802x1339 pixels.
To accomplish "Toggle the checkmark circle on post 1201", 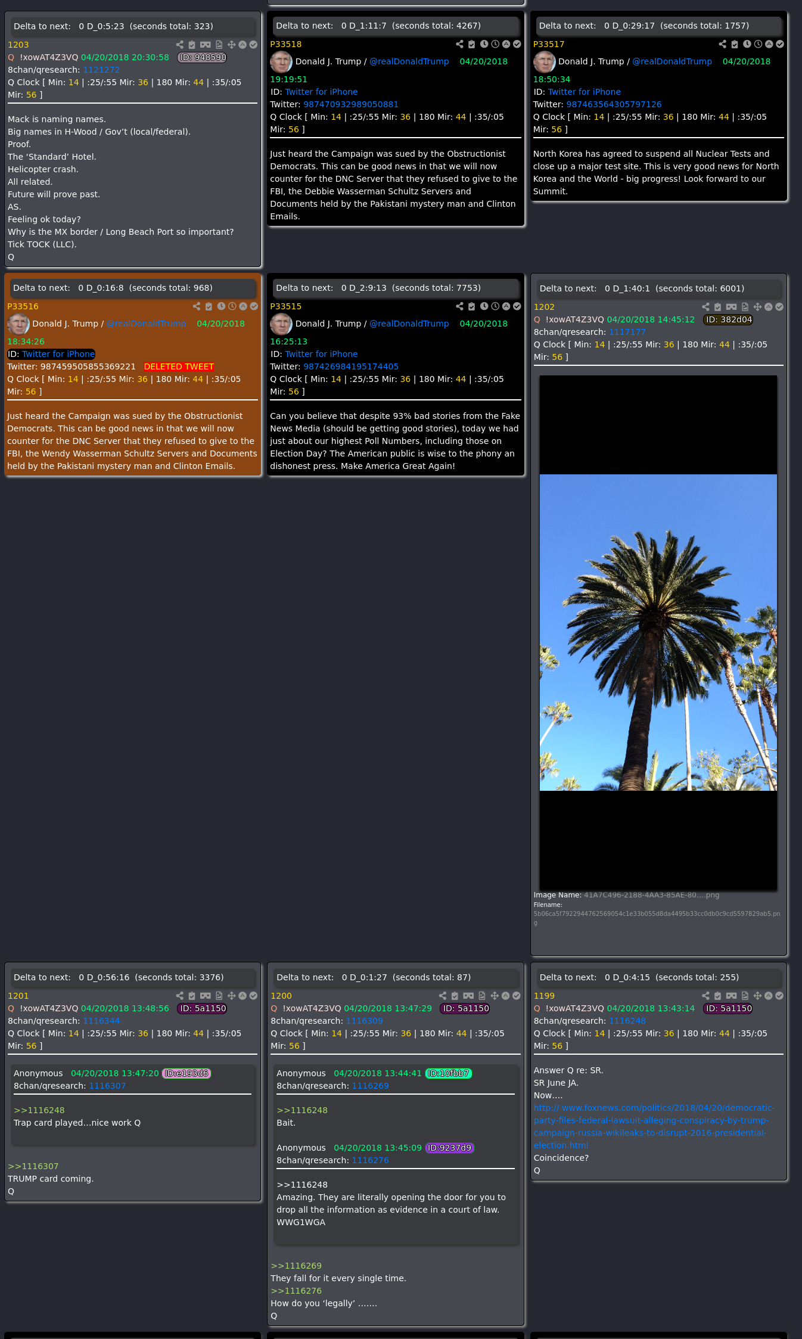I will click(253, 996).
